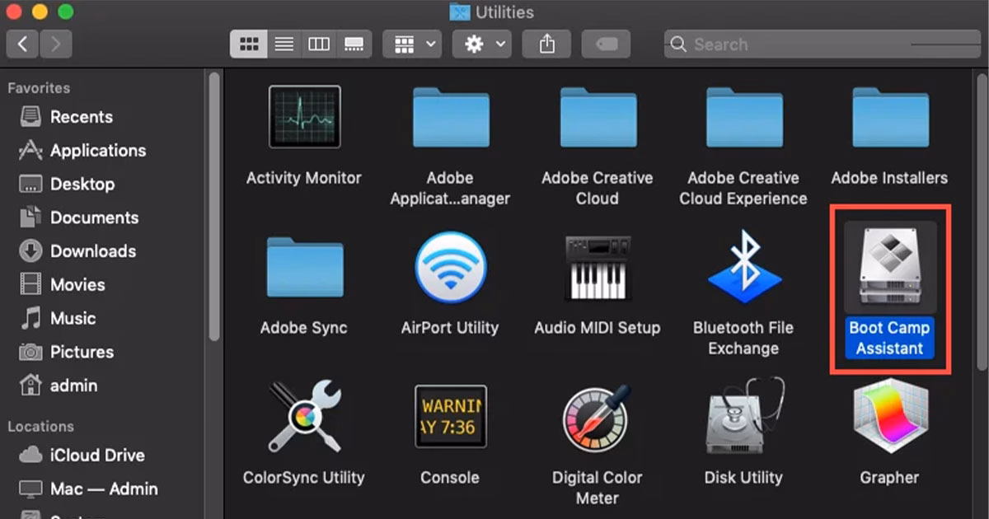The width and height of the screenshot is (989, 519).
Task: Click the Favorites section header
Action: [x=39, y=88]
